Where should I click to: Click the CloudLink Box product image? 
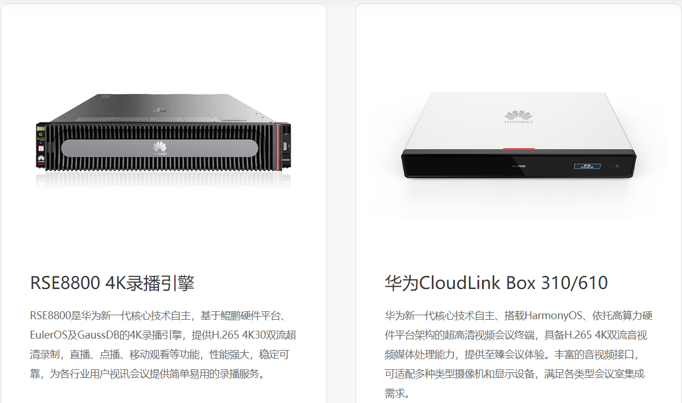[518, 135]
